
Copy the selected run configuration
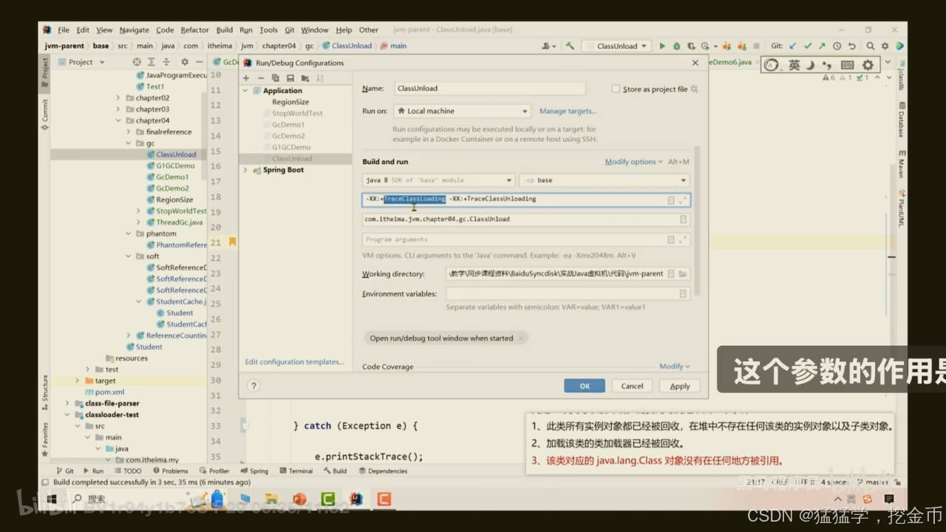tap(275, 78)
